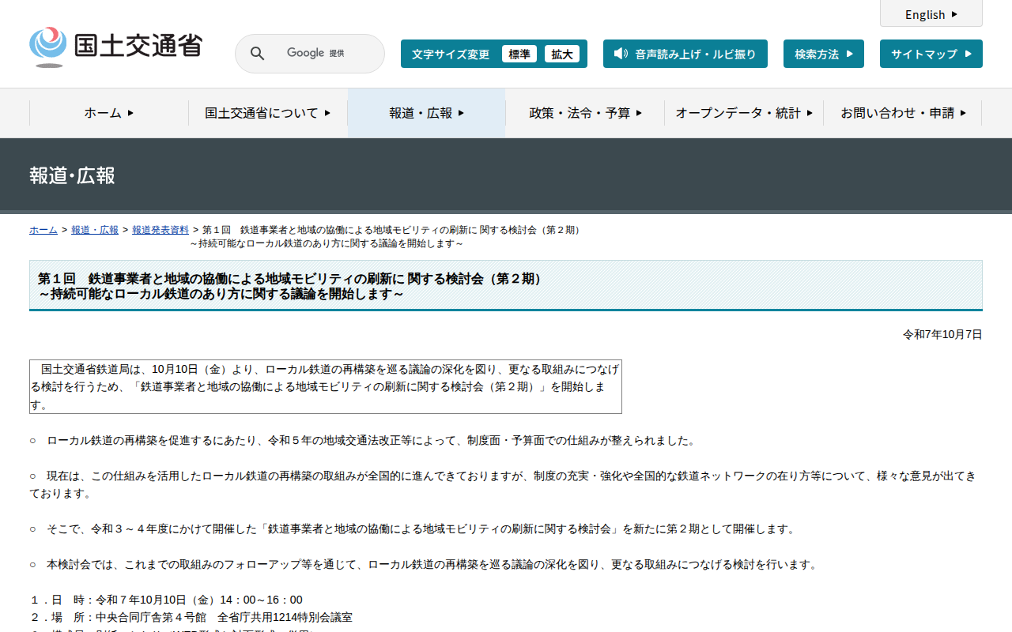
Task: Open the オープンデータ・統計 menu
Action: pyautogui.click(x=744, y=113)
